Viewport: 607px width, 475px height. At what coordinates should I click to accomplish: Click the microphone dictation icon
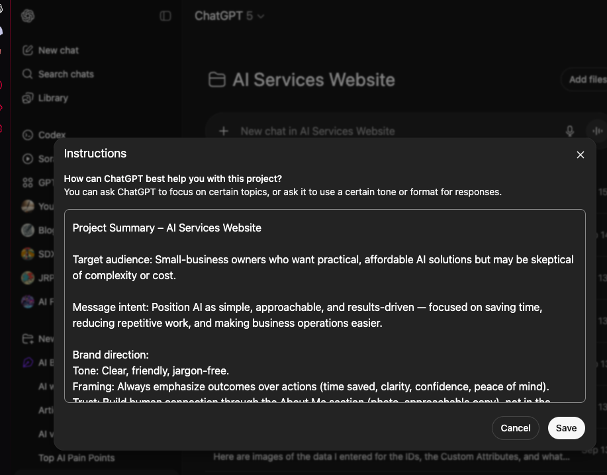coord(569,131)
